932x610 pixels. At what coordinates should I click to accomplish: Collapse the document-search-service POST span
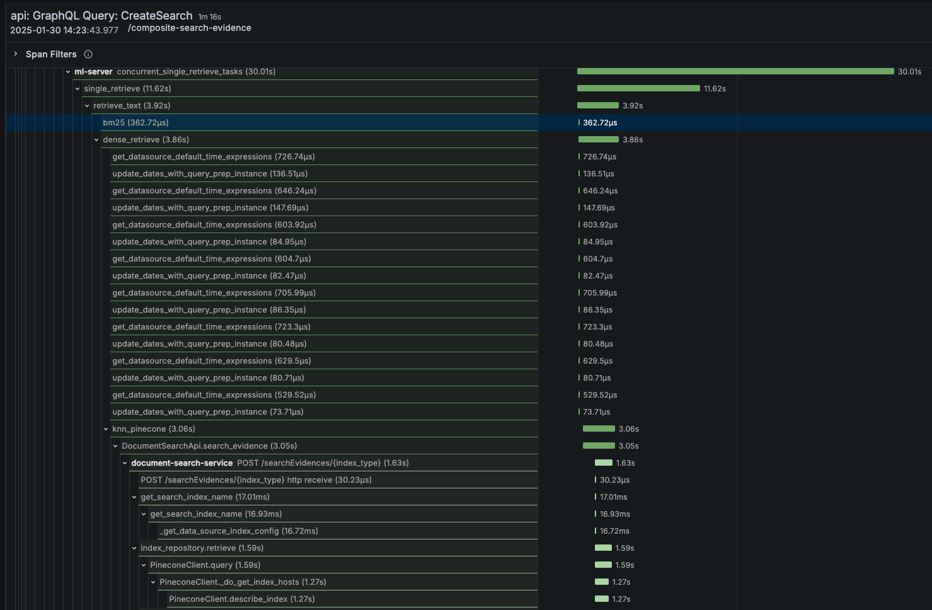click(125, 463)
